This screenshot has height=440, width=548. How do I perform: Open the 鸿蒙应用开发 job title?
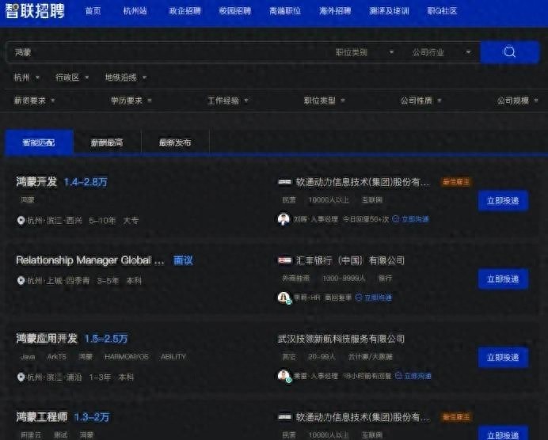47,339
